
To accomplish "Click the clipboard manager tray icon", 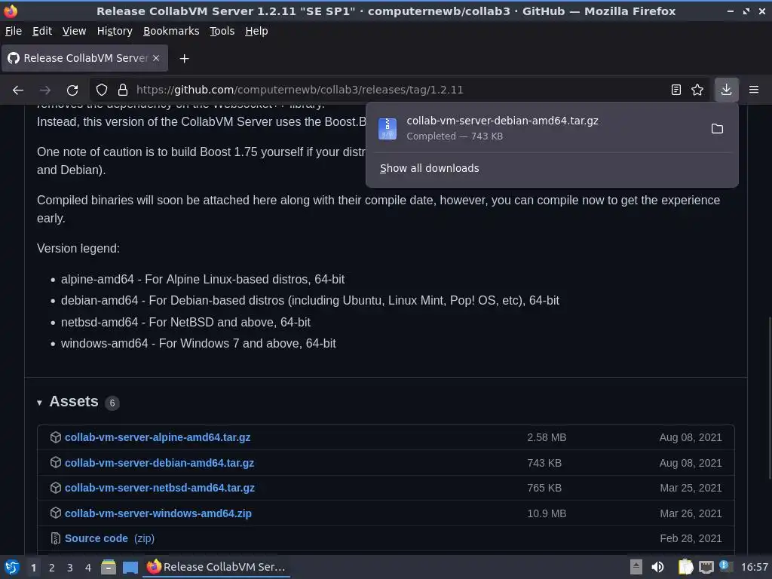I will point(685,567).
